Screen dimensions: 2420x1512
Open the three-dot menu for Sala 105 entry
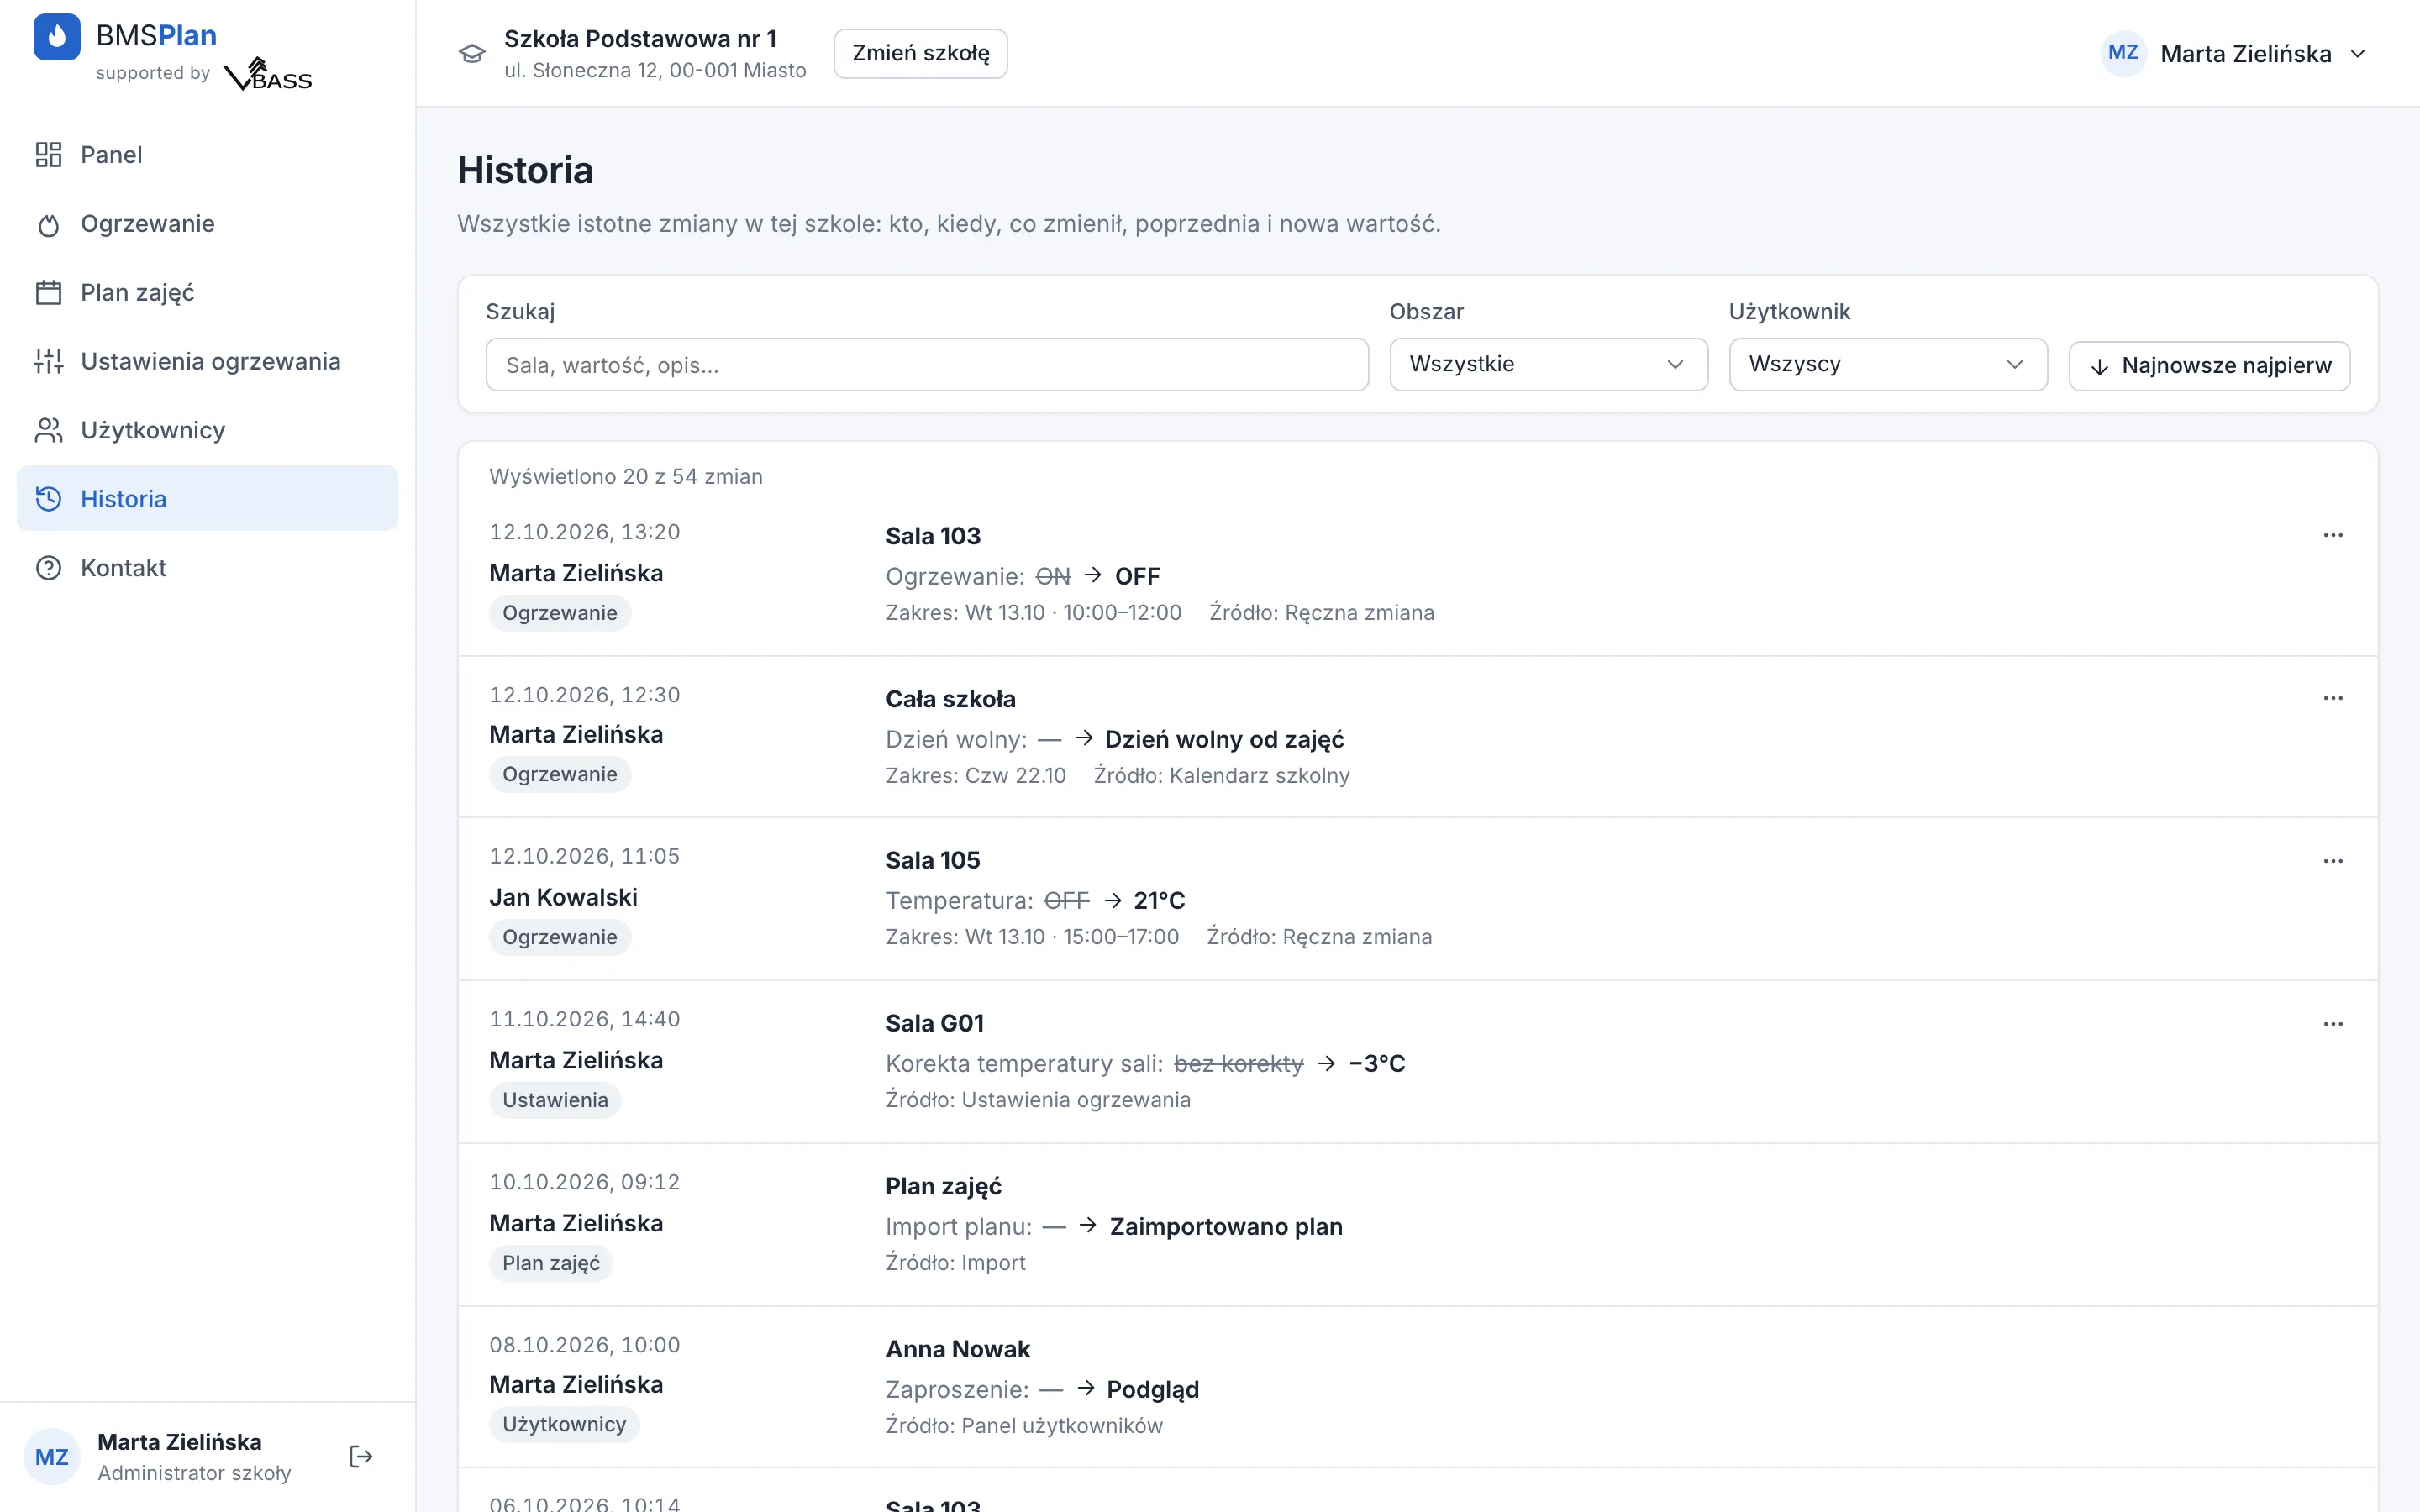coord(2333,861)
